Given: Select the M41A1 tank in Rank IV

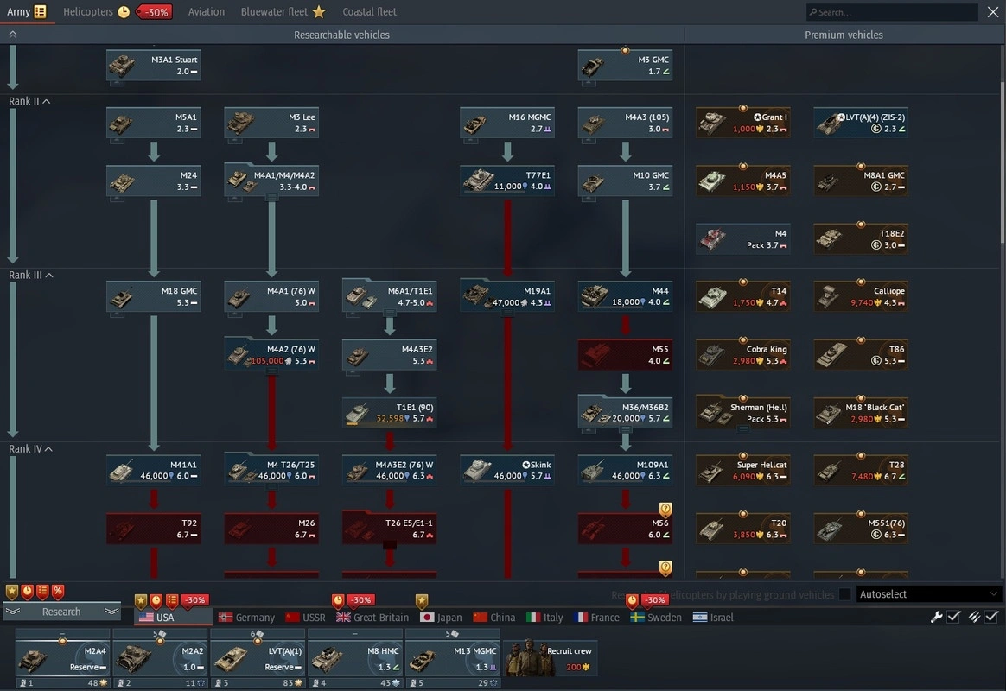Looking at the screenshot, I should point(154,470).
